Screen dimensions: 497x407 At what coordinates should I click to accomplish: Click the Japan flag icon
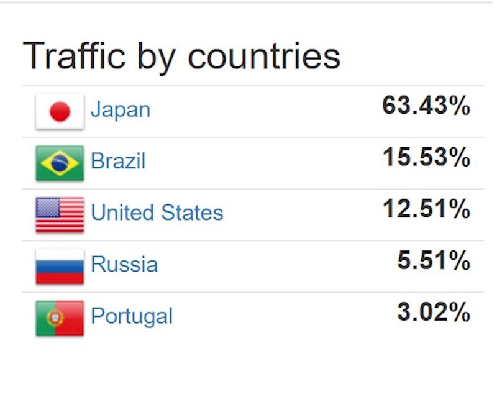coord(60,112)
